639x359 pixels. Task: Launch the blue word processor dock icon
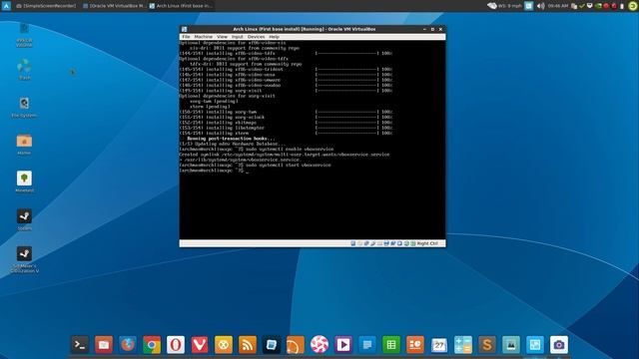[367, 345]
